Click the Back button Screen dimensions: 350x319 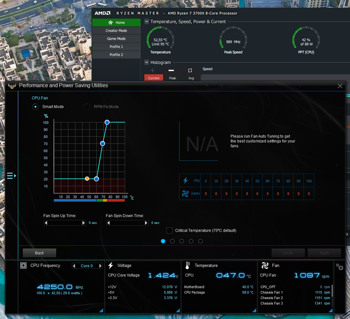coord(39,253)
